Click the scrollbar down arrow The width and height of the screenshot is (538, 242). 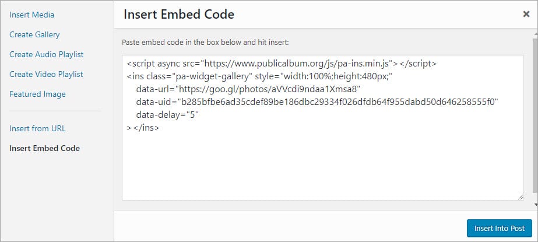pos(535,205)
